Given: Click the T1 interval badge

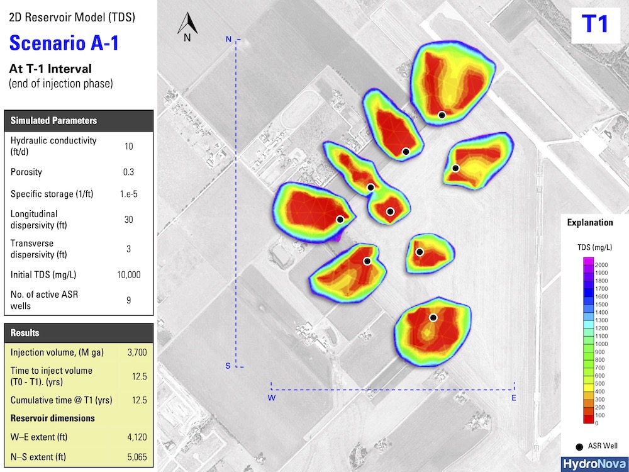Looking at the screenshot, I should [x=594, y=24].
